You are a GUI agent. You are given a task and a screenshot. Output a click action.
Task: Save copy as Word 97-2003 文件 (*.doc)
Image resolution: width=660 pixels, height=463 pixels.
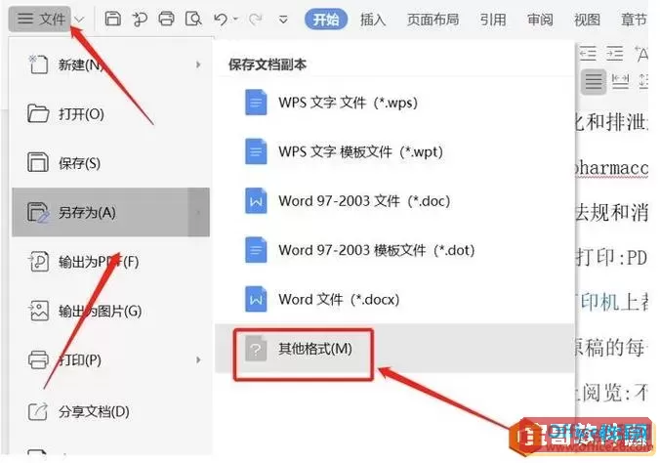click(394, 201)
